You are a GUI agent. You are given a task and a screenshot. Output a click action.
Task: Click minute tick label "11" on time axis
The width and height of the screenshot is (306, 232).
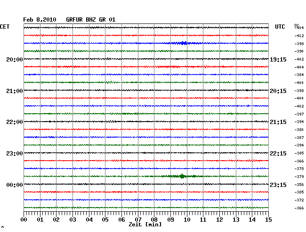(x=203, y=220)
